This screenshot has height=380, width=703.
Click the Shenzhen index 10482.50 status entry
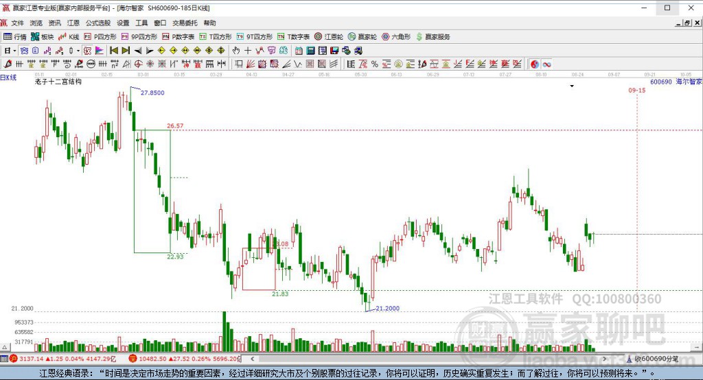184,359
